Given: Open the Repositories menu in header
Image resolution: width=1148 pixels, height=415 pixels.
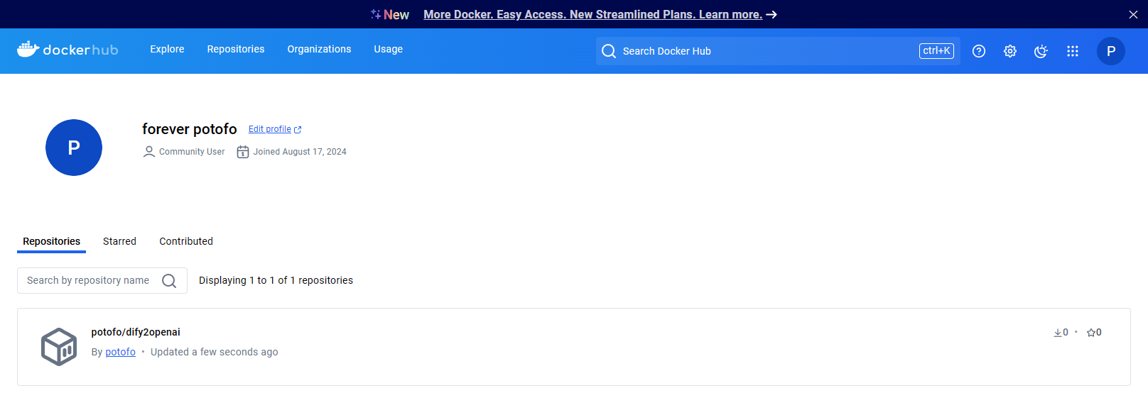Looking at the screenshot, I should [236, 49].
